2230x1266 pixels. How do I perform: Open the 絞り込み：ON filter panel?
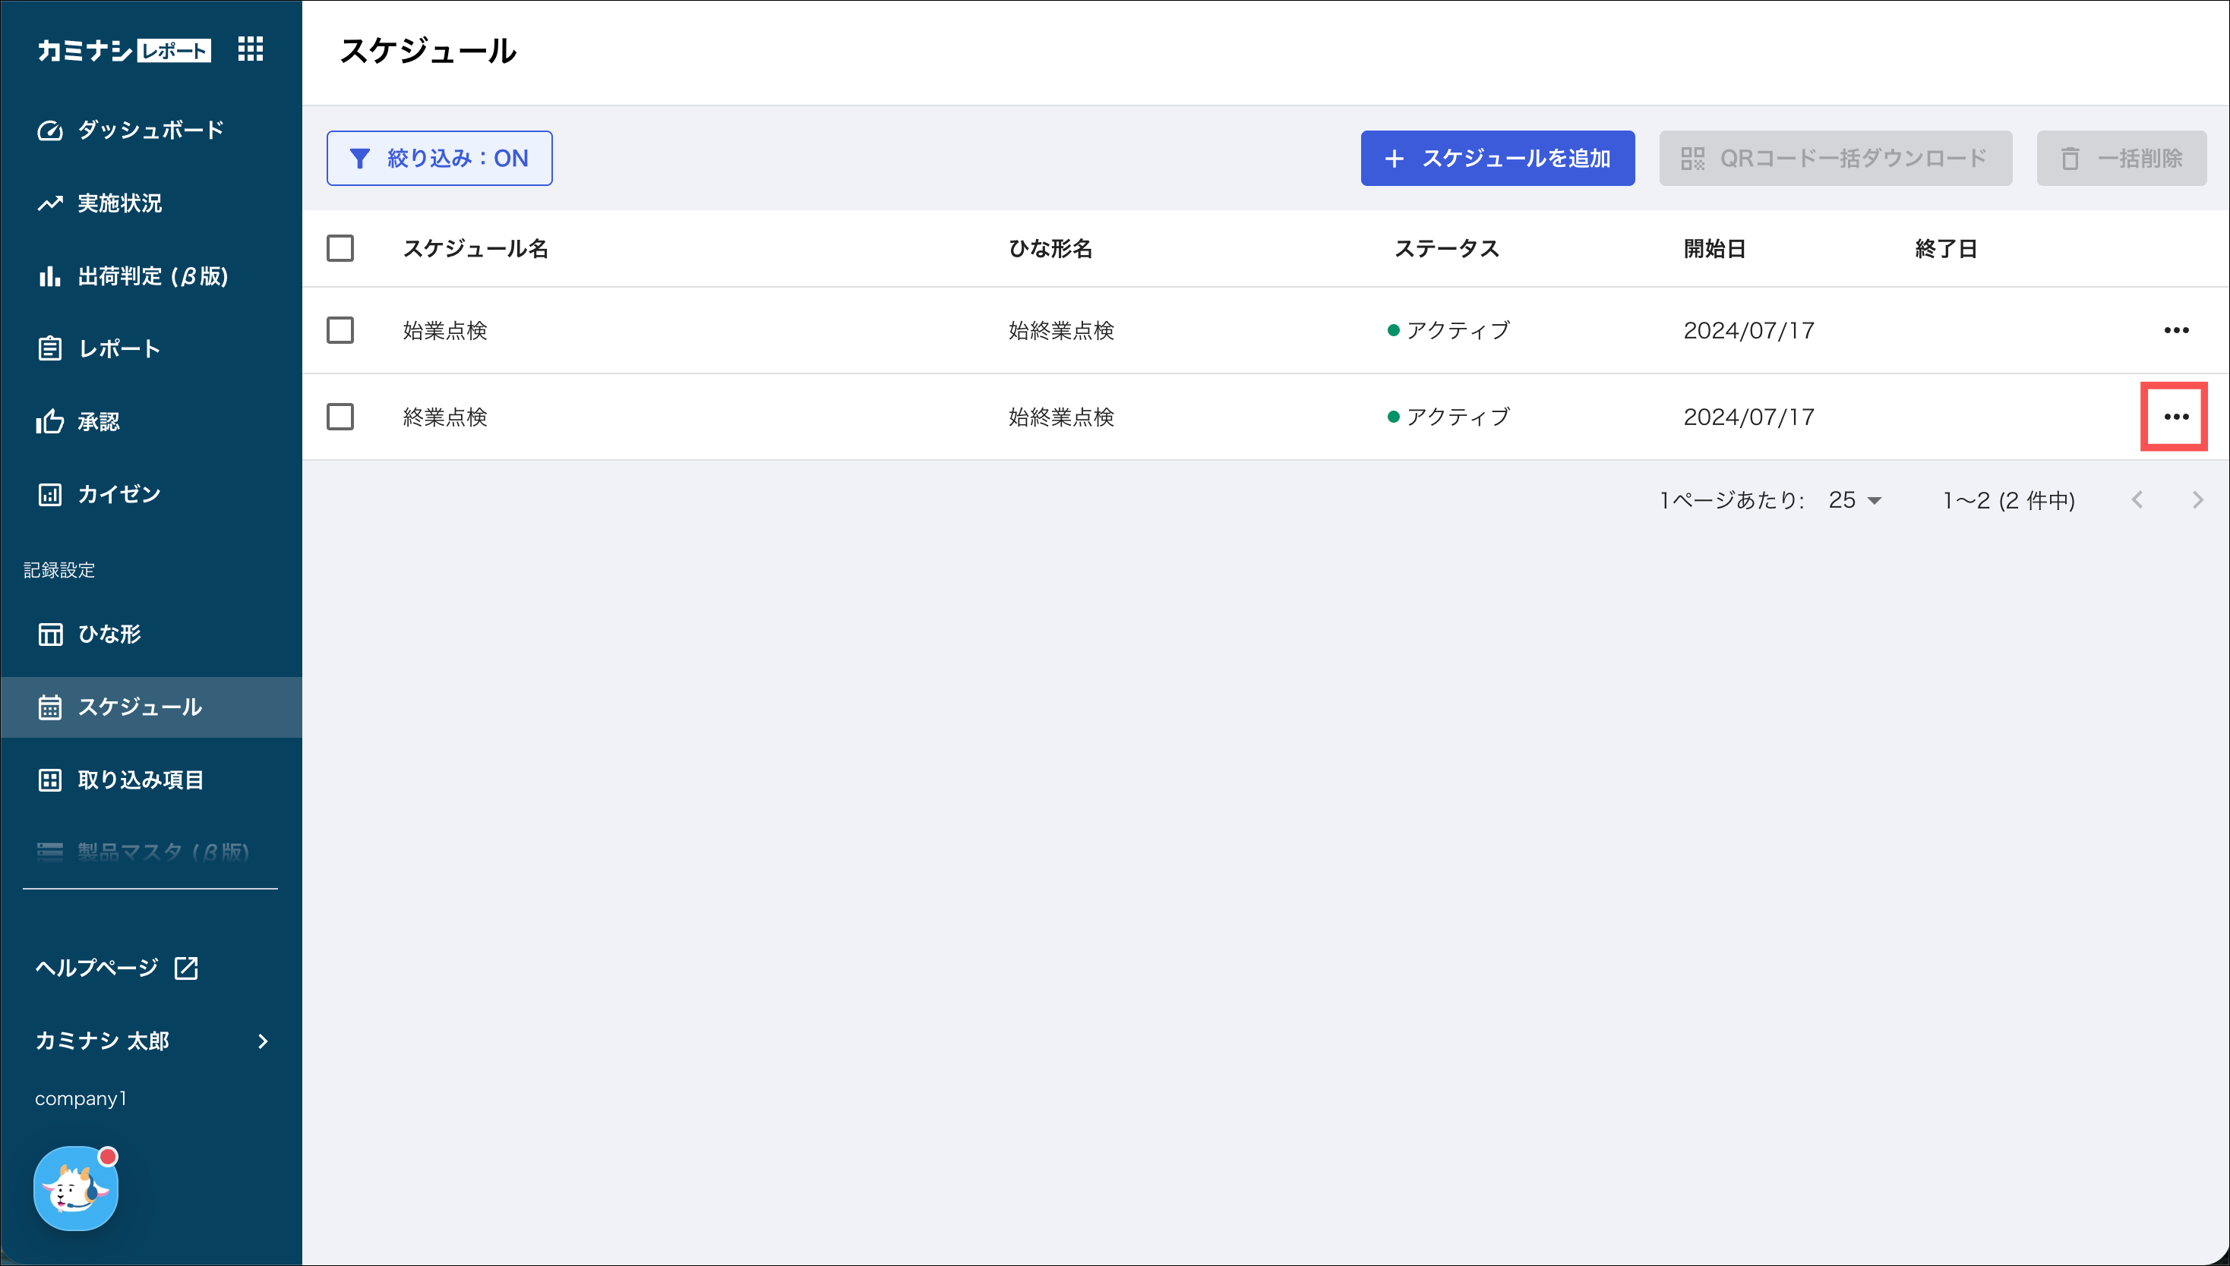439,158
